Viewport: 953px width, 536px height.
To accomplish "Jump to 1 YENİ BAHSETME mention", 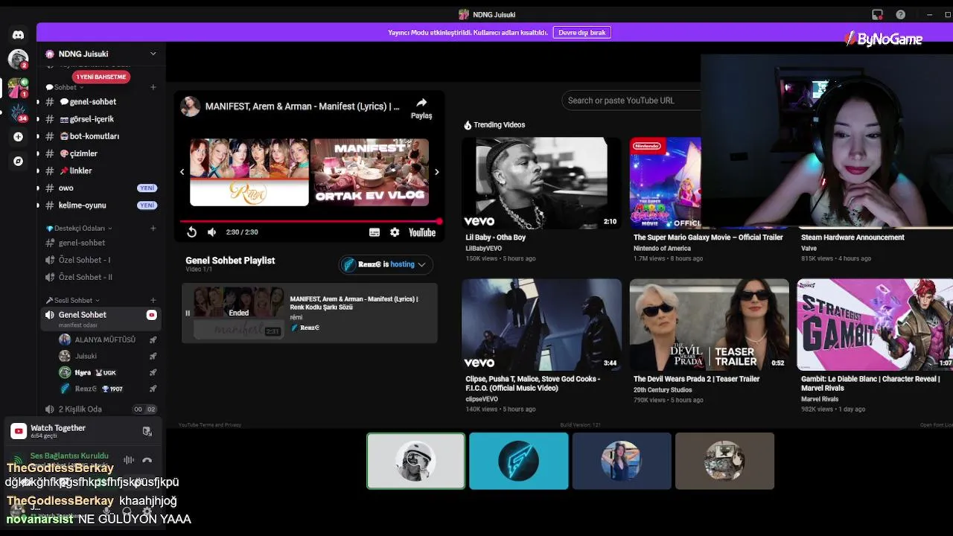I will (x=101, y=77).
